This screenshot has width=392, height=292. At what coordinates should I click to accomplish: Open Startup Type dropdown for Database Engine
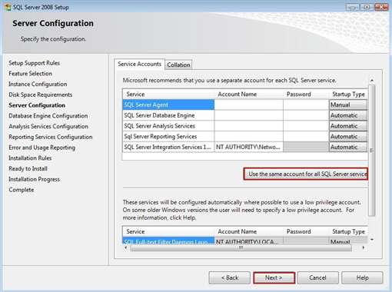348,115
